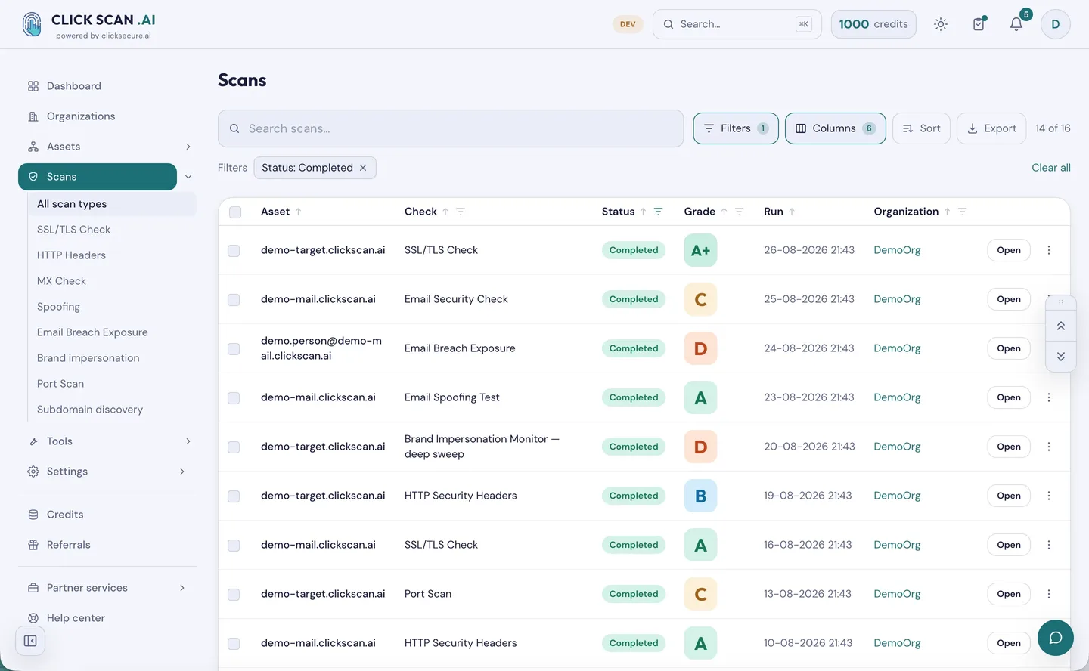Image resolution: width=1089 pixels, height=671 pixels.
Task: Sort by Grade column arrow
Action: click(x=724, y=212)
